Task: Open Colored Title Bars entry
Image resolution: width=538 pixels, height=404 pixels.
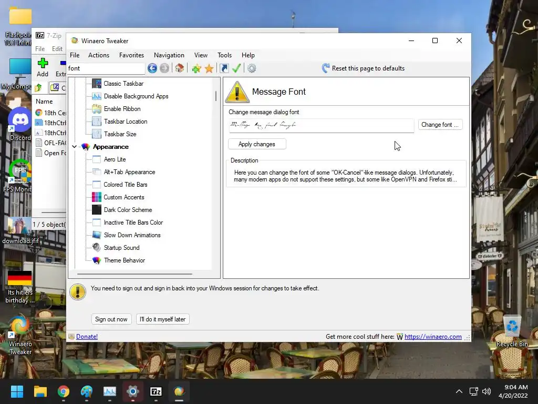Action: coord(125,185)
